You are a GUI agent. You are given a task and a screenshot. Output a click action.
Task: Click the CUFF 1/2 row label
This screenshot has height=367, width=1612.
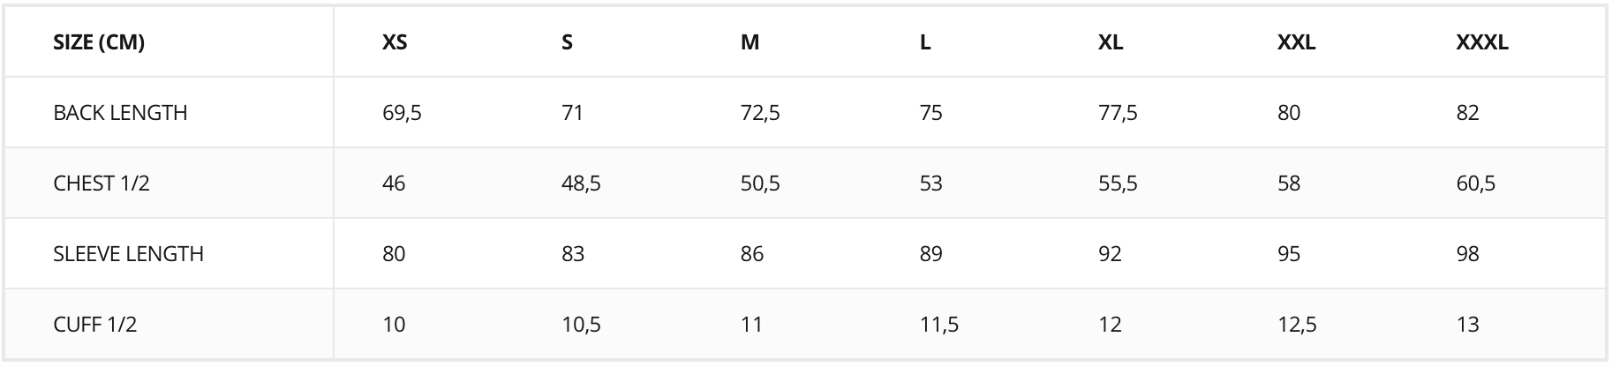(x=94, y=325)
